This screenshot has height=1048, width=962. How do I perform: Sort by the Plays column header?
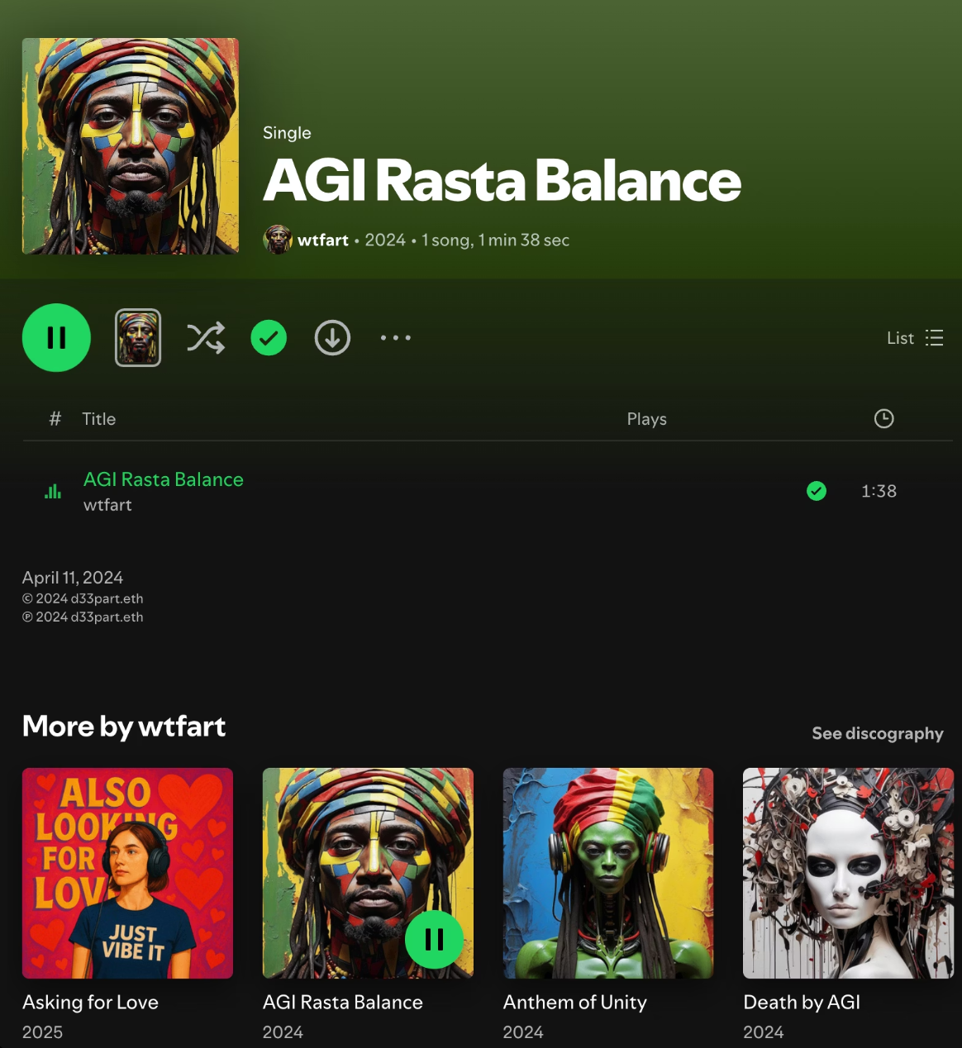click(646, 419)
